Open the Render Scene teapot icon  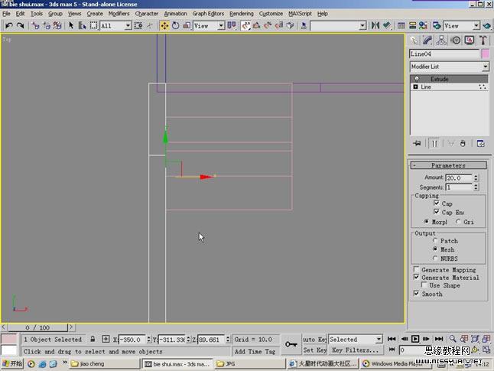[437, 25]
